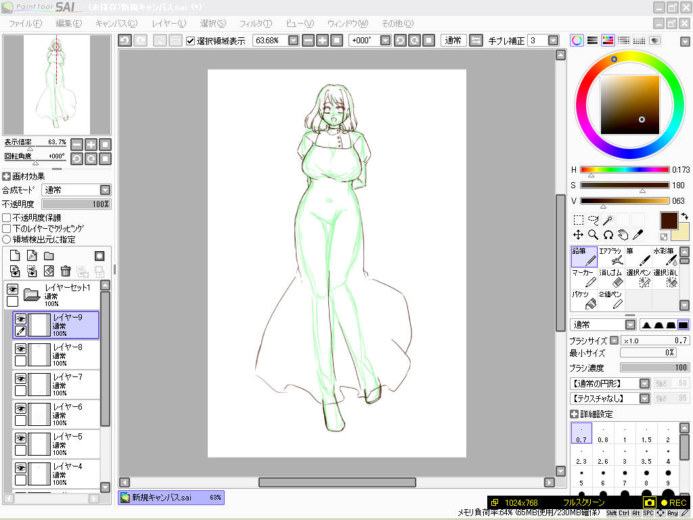Expand the 【テクスチャなし】 texture dropdown

[644, 399]
